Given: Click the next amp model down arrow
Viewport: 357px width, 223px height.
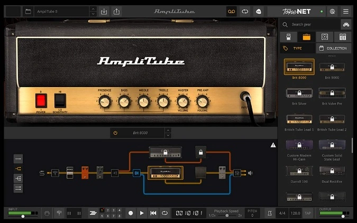Looking at the screenshot, I should (168, 135).
